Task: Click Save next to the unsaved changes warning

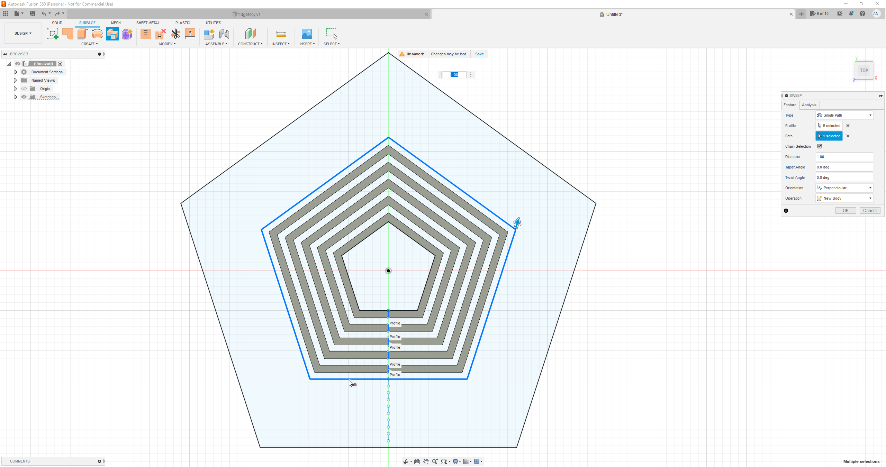Action: 479,54
